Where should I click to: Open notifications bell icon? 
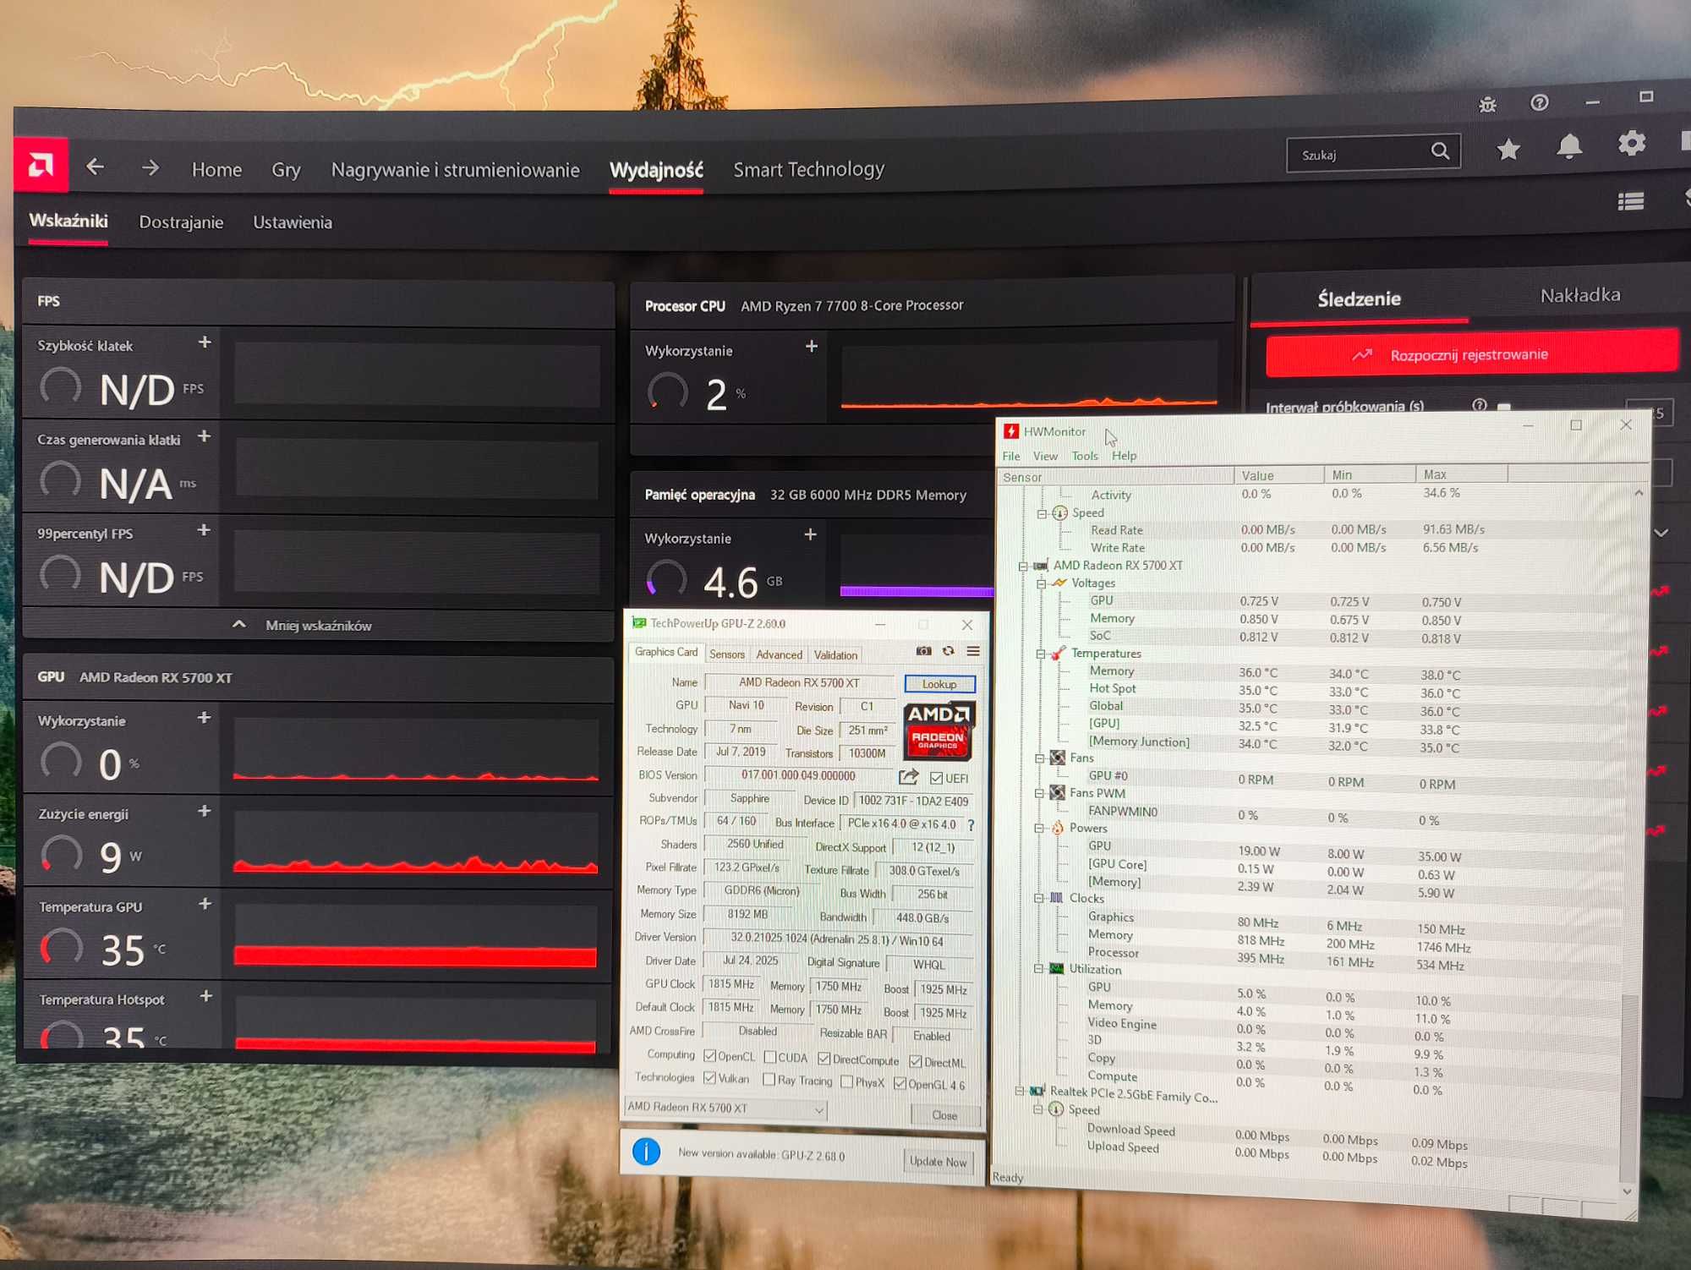[x=1569, y=146]
